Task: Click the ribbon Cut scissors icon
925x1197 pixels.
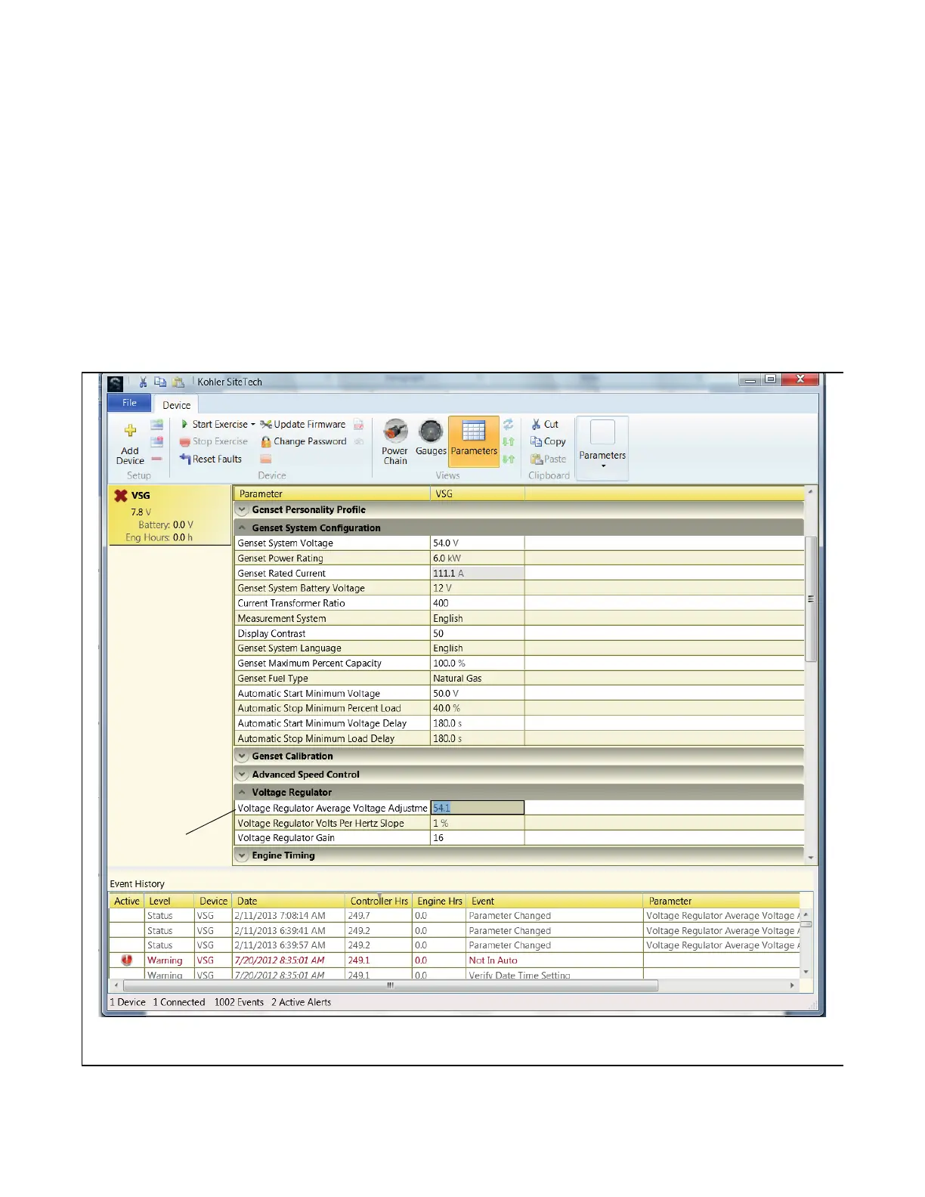Action: 536,425
